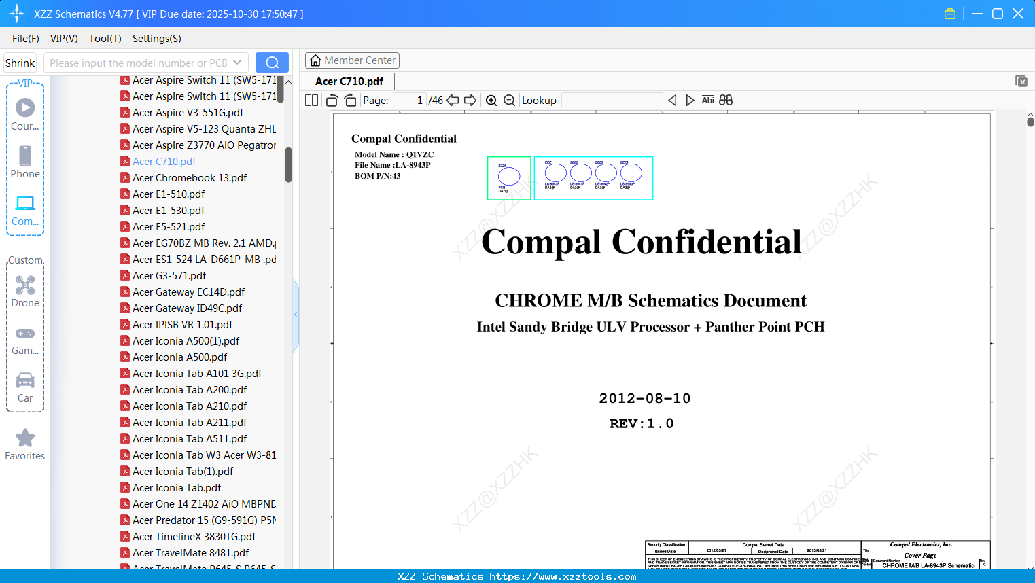Select Acer Iconia Tab A511.pdf
Image resolution: width=1035 pixels, height=583 pixels.
pos(190,439)
